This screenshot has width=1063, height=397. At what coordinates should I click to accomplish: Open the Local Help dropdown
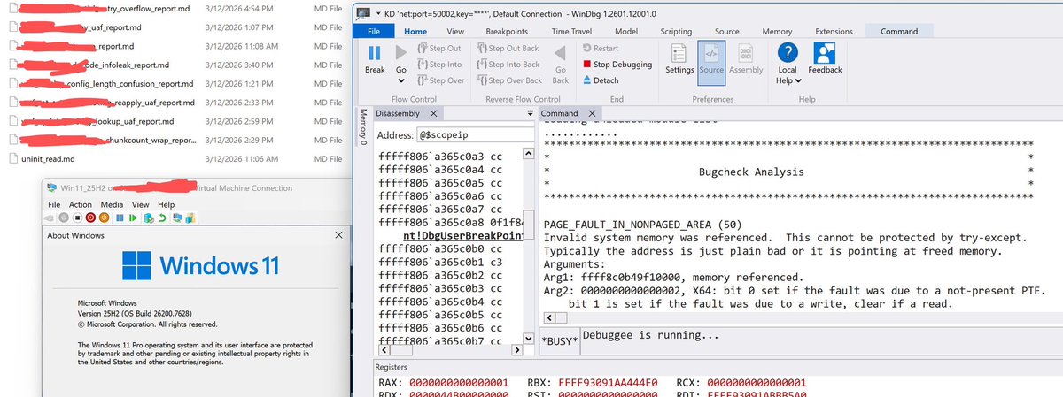point(787,64)
